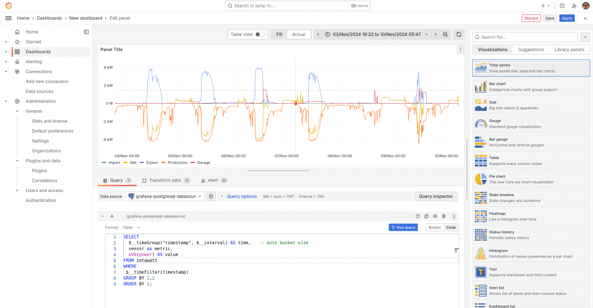The image size is (593, 308).
Task: Hide query A with eye icon
Action: tap(435, 216)
